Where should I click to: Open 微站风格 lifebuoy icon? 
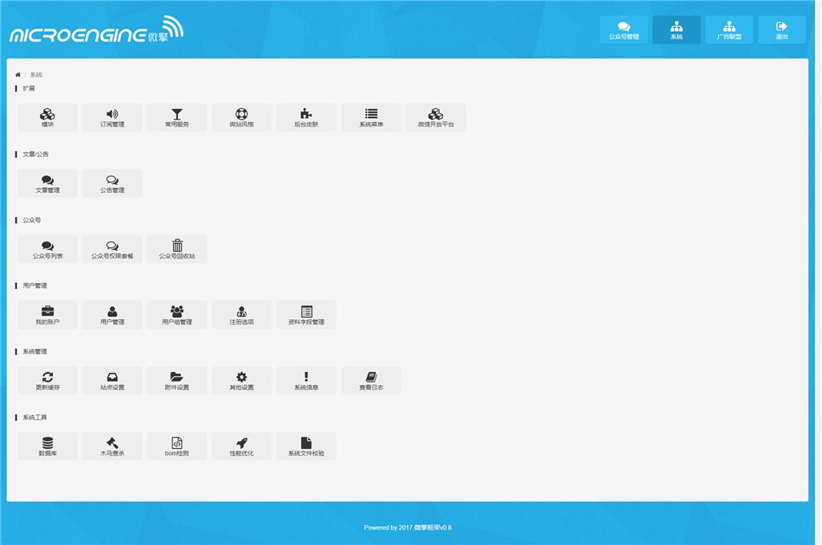click(x=241, y=114)
